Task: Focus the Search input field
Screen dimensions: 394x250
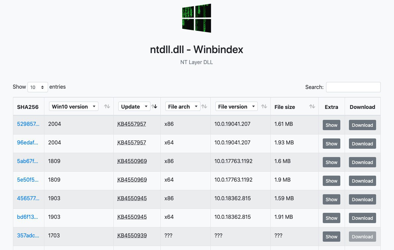Action: pos(353,87)
